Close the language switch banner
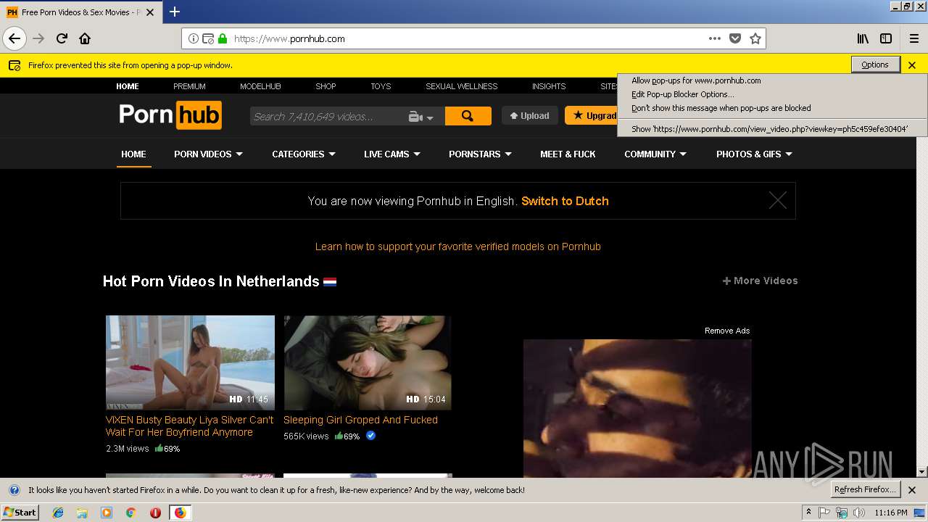 pyautogui.click(x=777, y=201)
